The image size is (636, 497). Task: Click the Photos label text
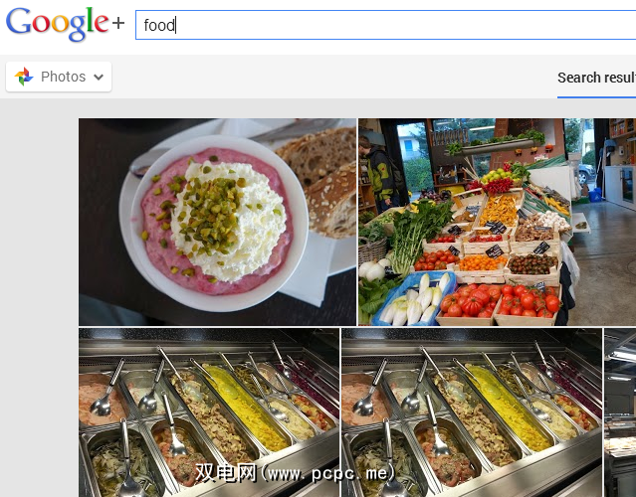click(x=64, y=77)
